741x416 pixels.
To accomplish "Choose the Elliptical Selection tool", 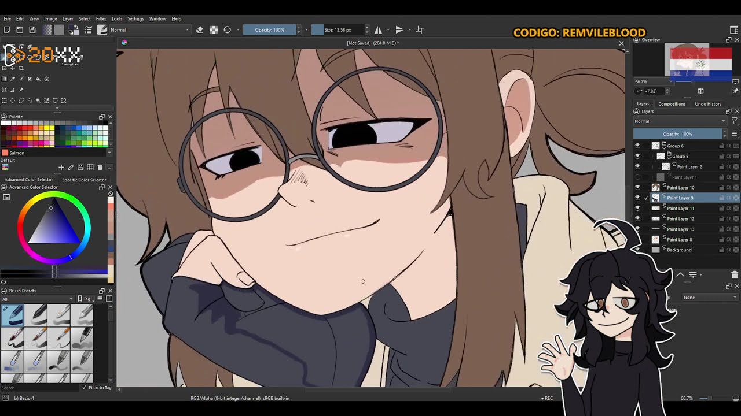I will click(x=13, y=101).
